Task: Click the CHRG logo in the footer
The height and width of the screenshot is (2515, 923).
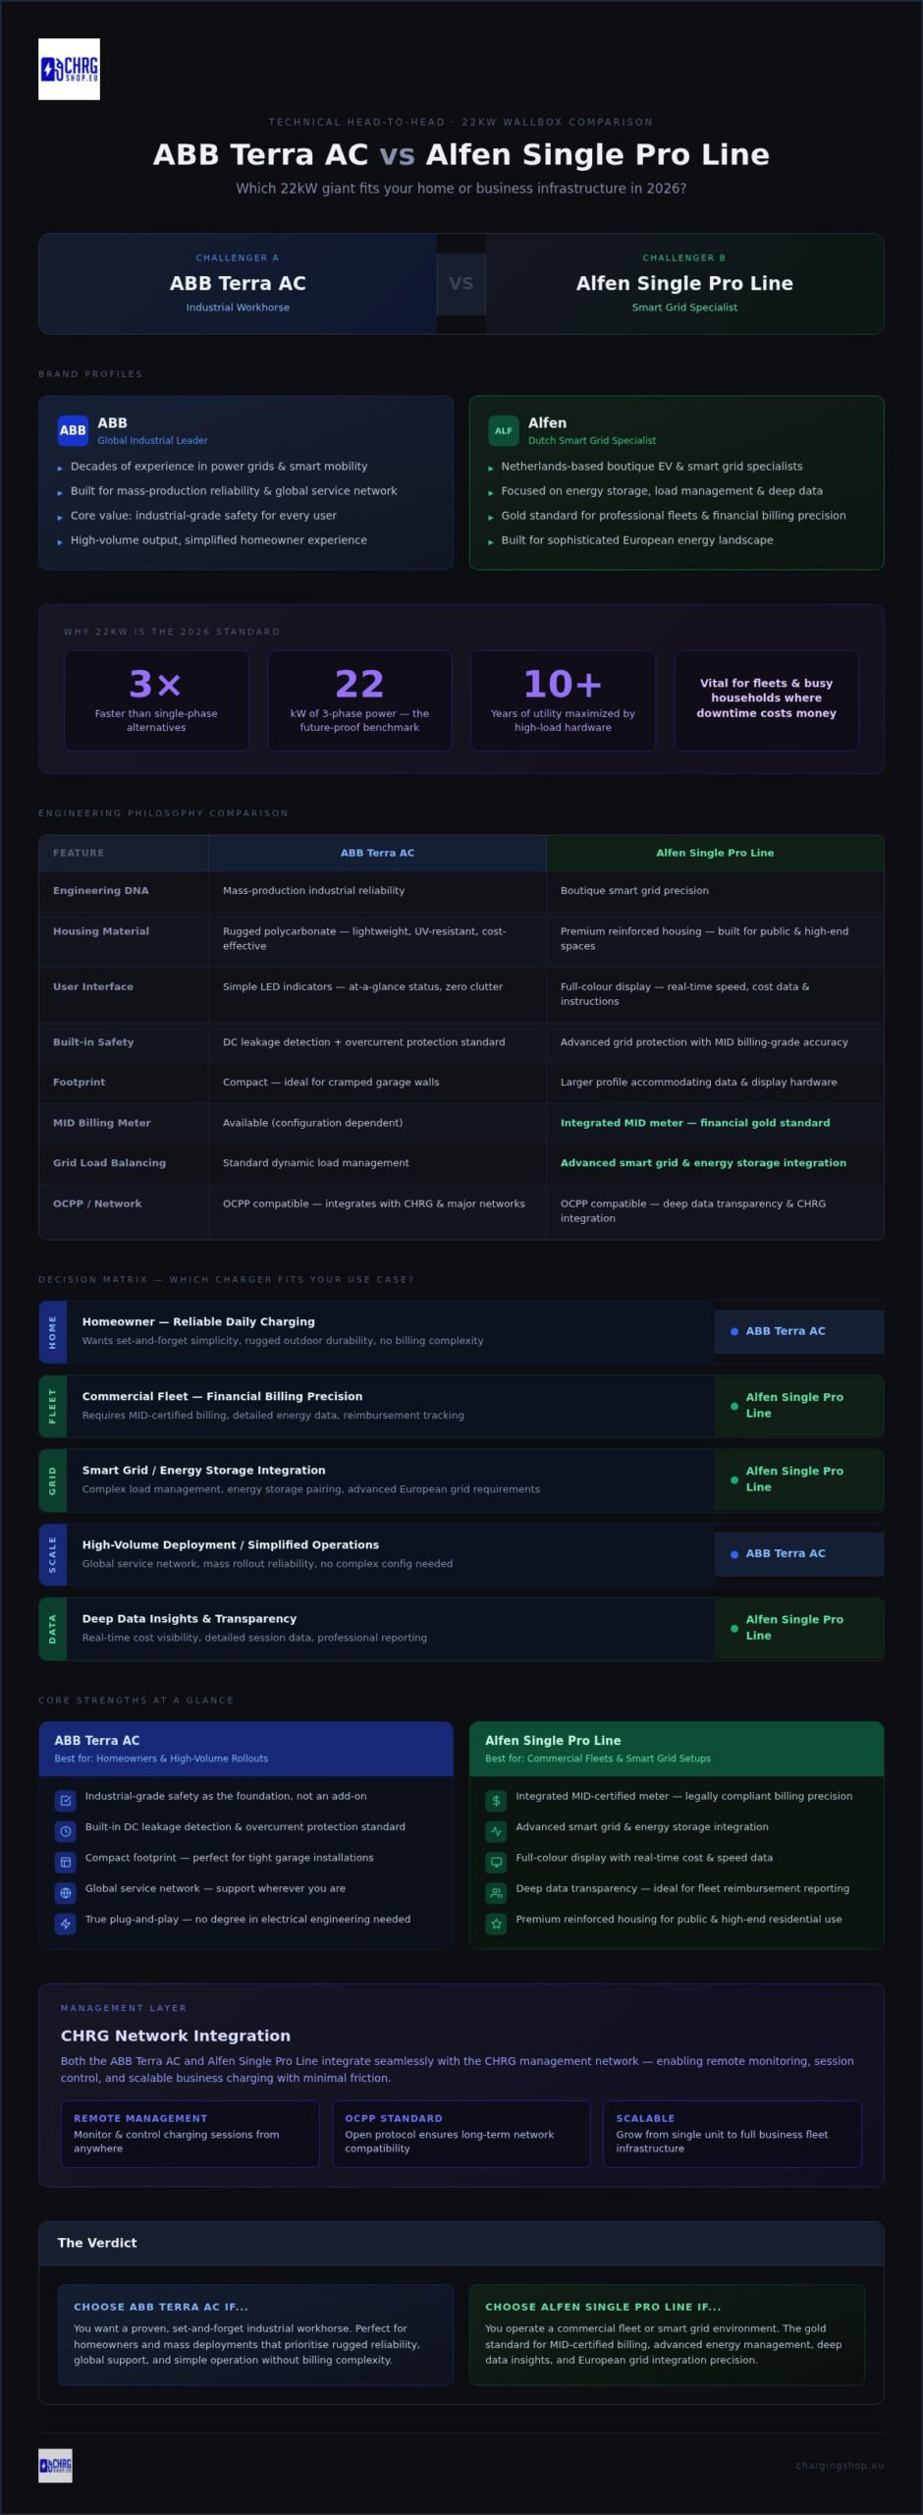Action: [x=55, y=2465]
